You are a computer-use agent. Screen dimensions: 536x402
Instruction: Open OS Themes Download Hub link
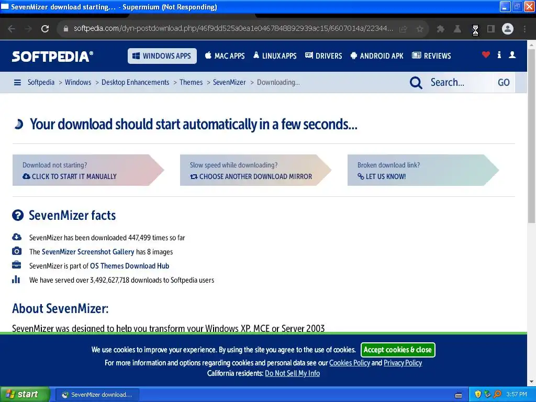[130, 266]
